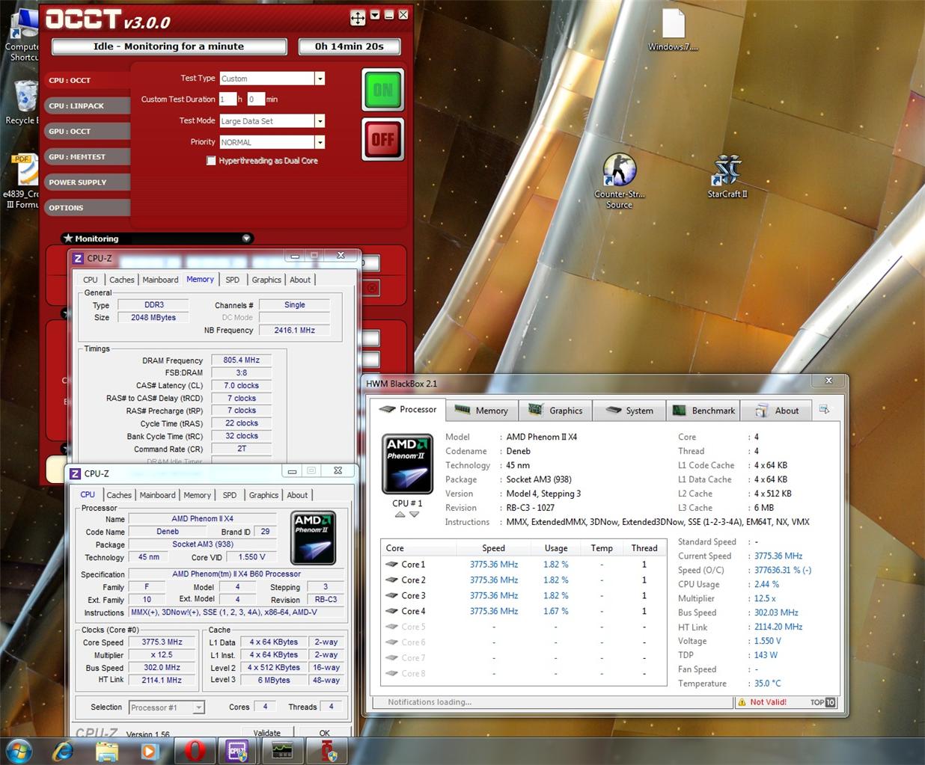Open the Processor tab in HWM BlackBox
Screen dimensions: 925x765
point(409,410)
